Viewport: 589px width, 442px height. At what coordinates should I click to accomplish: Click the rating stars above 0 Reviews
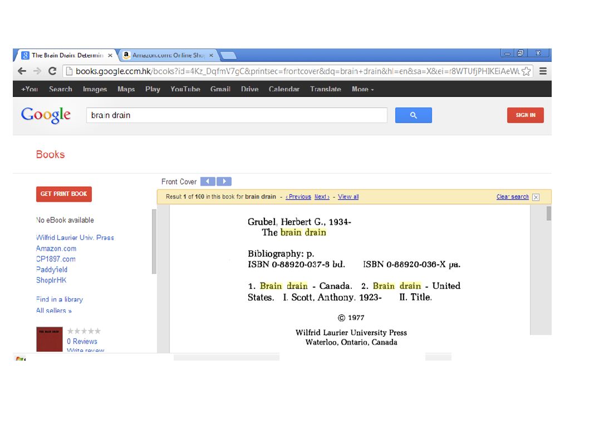[x=84, y=331]
